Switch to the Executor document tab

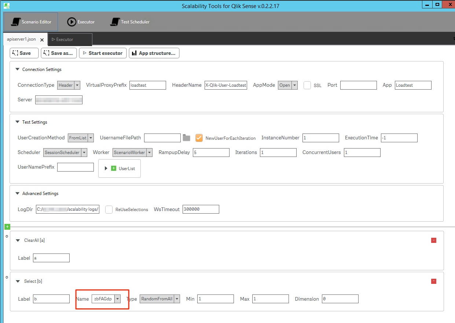click(70, 40)
